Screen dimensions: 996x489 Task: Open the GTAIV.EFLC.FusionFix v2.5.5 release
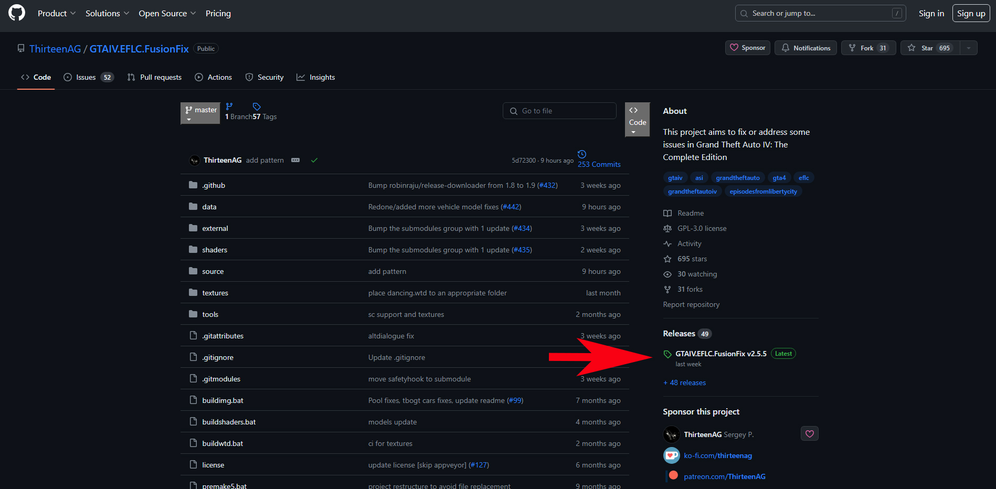click(721, 354)
